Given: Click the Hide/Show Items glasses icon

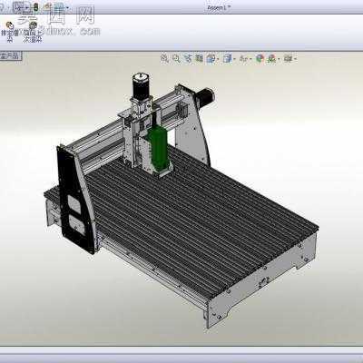Looking at the screenshot, I should pos(243,58).
